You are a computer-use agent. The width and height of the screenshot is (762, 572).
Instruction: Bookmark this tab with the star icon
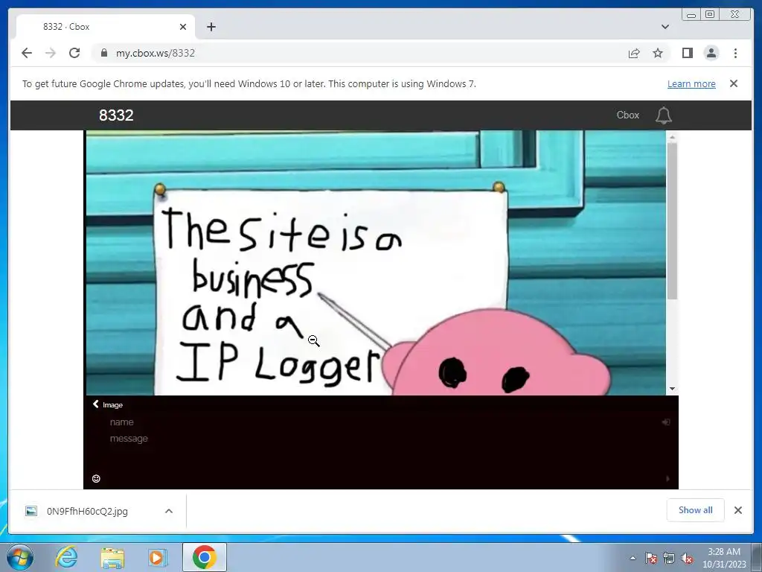pyautogui.click(x=658, y=53)
